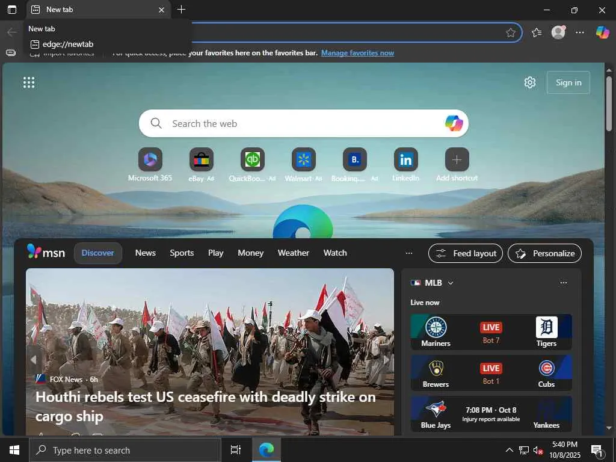Open the Houthi rebels news headline
The height and width of the screenshot is (462, 616).
pos(206,406)
